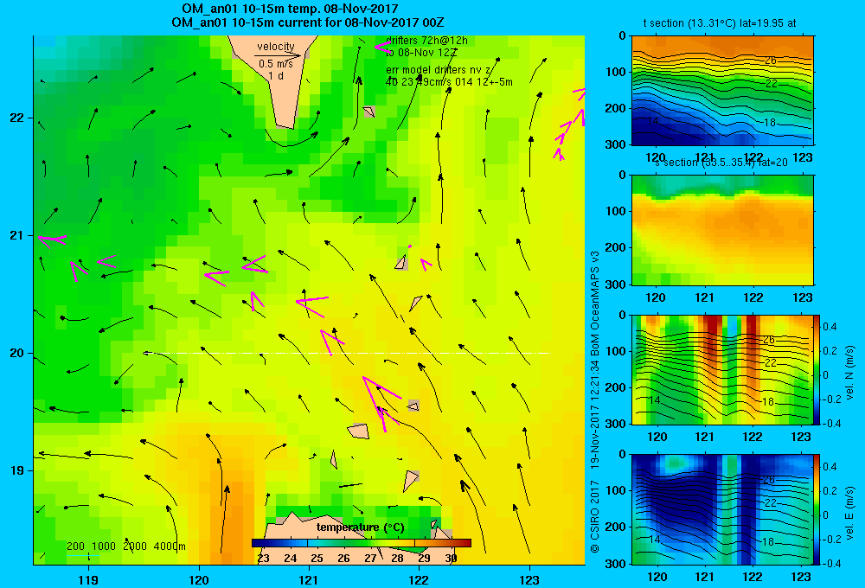This screenshot has height=588, width=865.
Task: Click the 'to 08-Nov 12Z' annotation
Action: click(x=421, y=53)
